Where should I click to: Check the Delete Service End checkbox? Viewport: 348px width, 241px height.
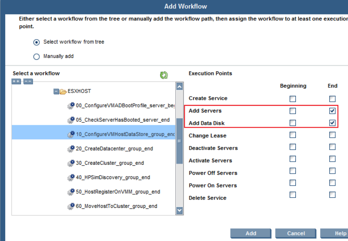click(x=332, y=195)
